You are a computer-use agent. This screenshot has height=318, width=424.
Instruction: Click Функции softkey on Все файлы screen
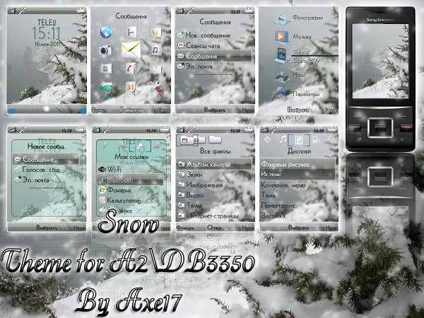[185, 228]
